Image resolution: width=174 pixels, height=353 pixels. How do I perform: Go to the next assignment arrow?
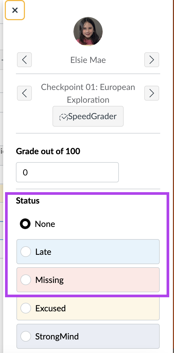tap(152, 93)
